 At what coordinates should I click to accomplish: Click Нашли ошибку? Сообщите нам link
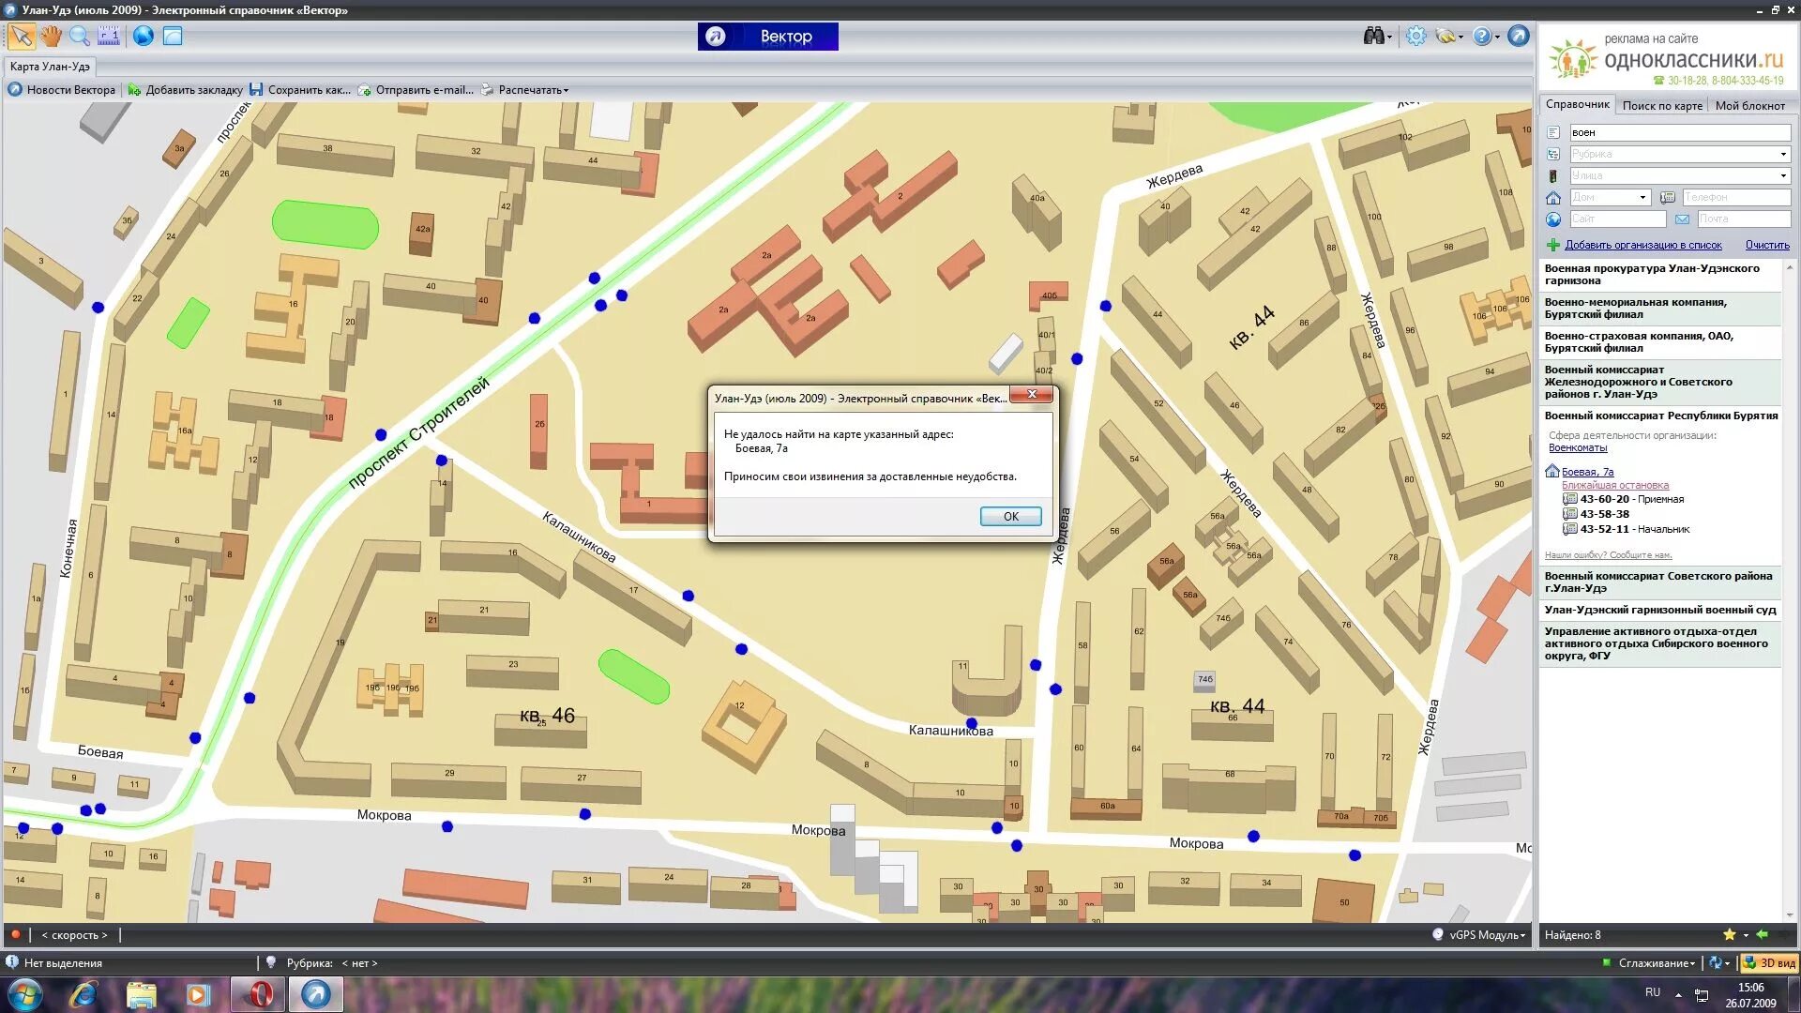(1608, 555)
